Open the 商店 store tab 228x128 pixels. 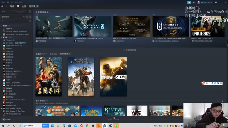tap(12, 6)
